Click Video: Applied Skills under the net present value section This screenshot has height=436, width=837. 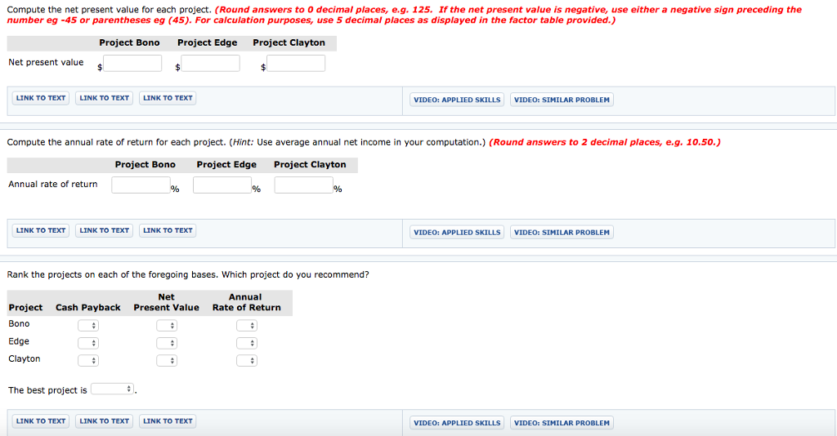point(457,100)
